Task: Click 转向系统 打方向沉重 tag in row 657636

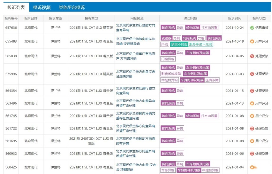Action: [x=202, y=28]
